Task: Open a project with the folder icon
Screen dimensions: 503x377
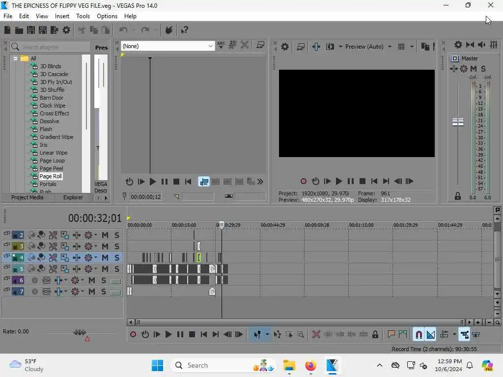Action: point(19,30)
